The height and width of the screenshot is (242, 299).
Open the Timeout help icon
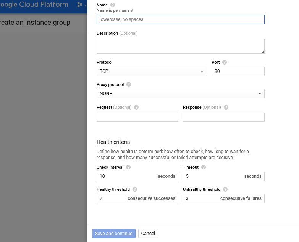pos(204,167)
